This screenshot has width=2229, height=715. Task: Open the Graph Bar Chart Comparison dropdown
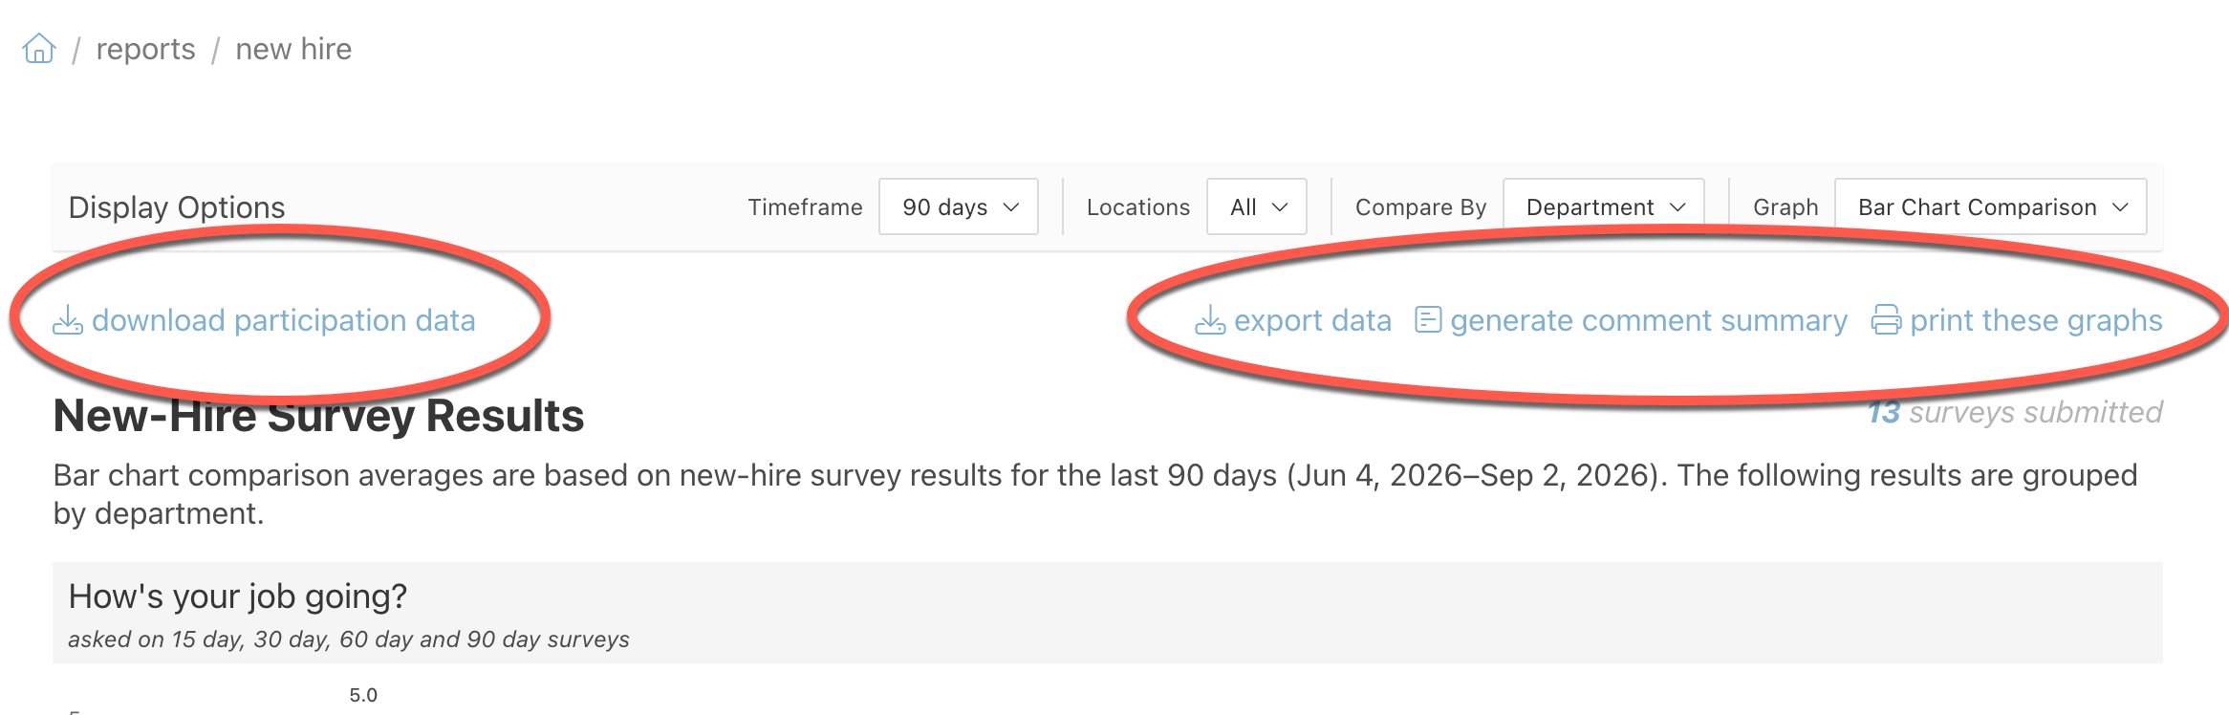click(1991, 206)
